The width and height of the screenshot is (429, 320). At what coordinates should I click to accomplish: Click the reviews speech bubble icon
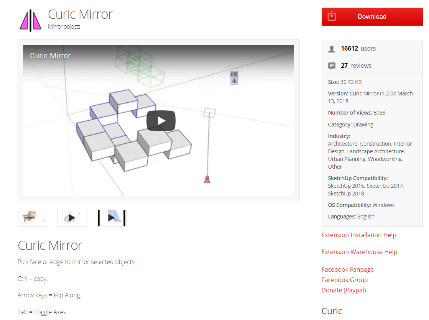pos(332,66)
